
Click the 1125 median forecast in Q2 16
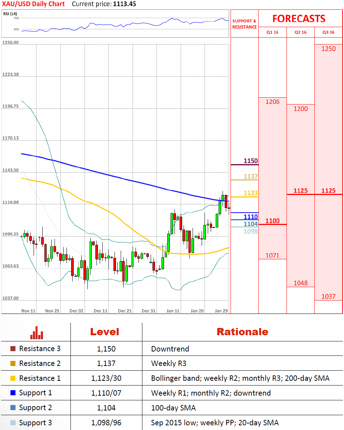point(301,191)
